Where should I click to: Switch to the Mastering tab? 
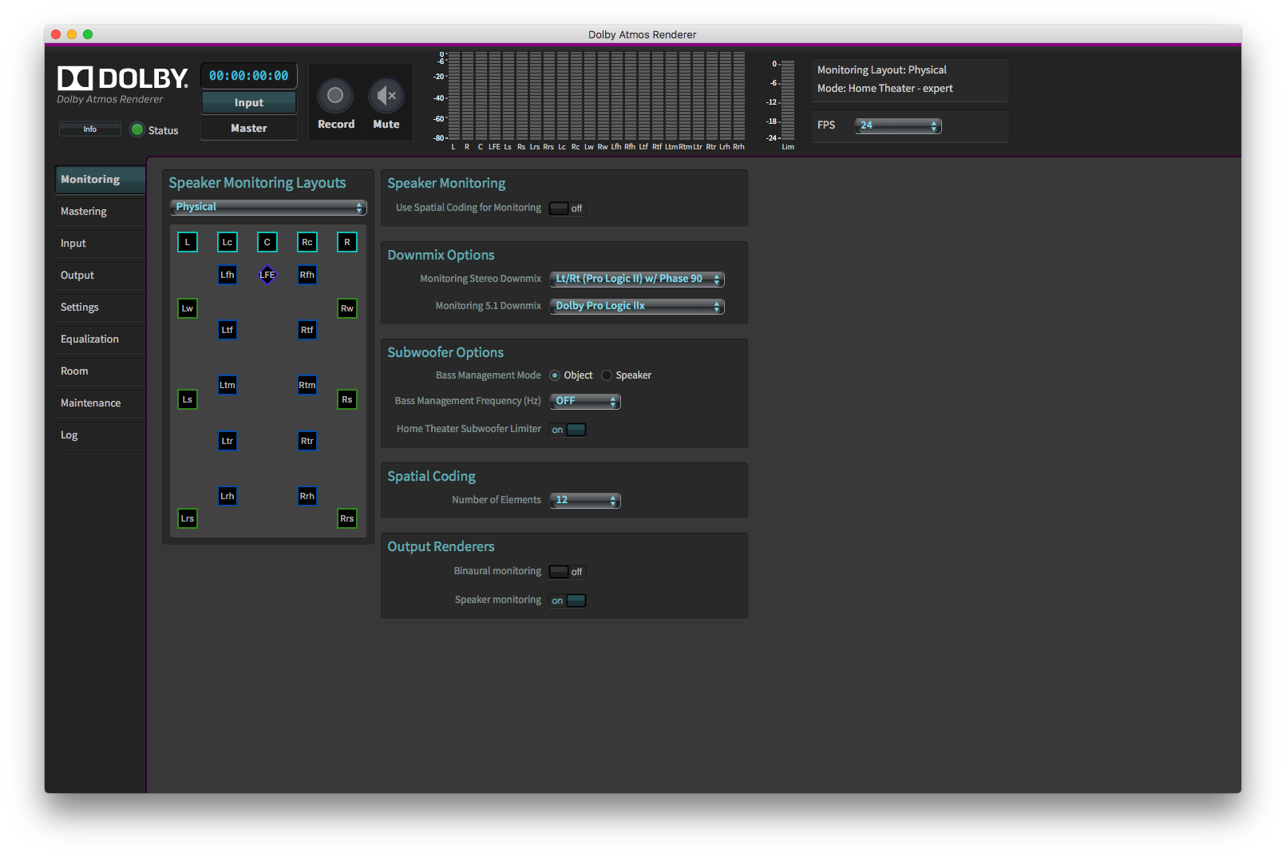(100, 212)
